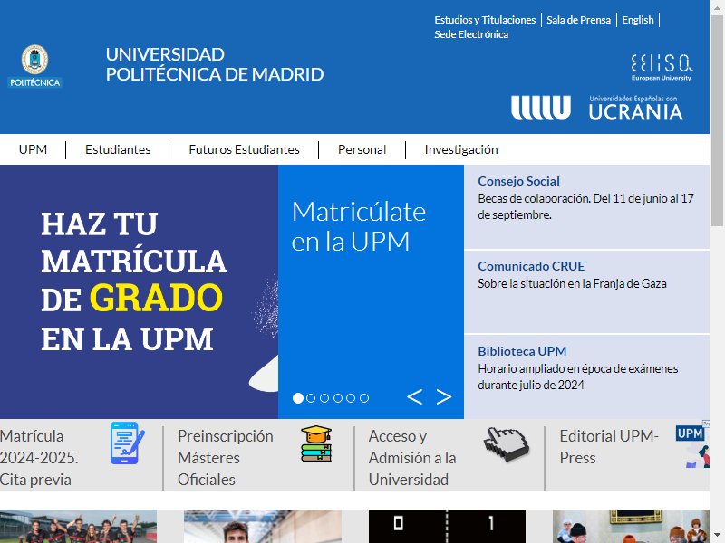Click the vertical scrollbar thumb
The width and height of the screenshot is (725, 543).
(x=718, y=120)
